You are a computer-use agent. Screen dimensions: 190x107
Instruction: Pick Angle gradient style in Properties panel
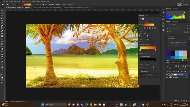tap(150, 28)
